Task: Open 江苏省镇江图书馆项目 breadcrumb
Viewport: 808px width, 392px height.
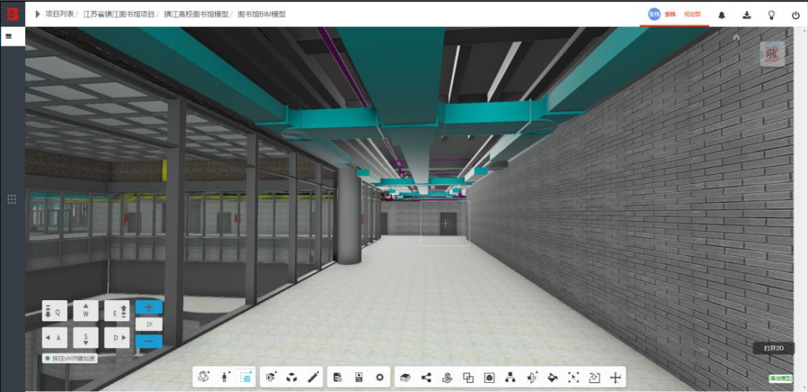Action: [119, 14]
